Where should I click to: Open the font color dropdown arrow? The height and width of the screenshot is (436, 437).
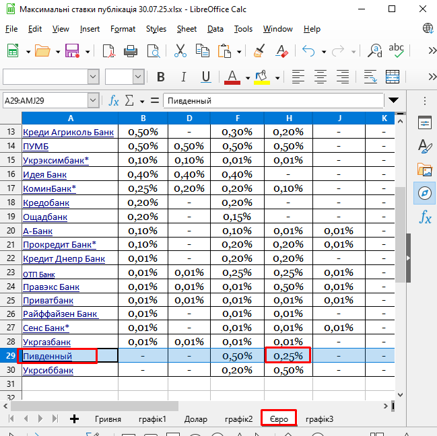pyautogui.click(x=248, y=77)
